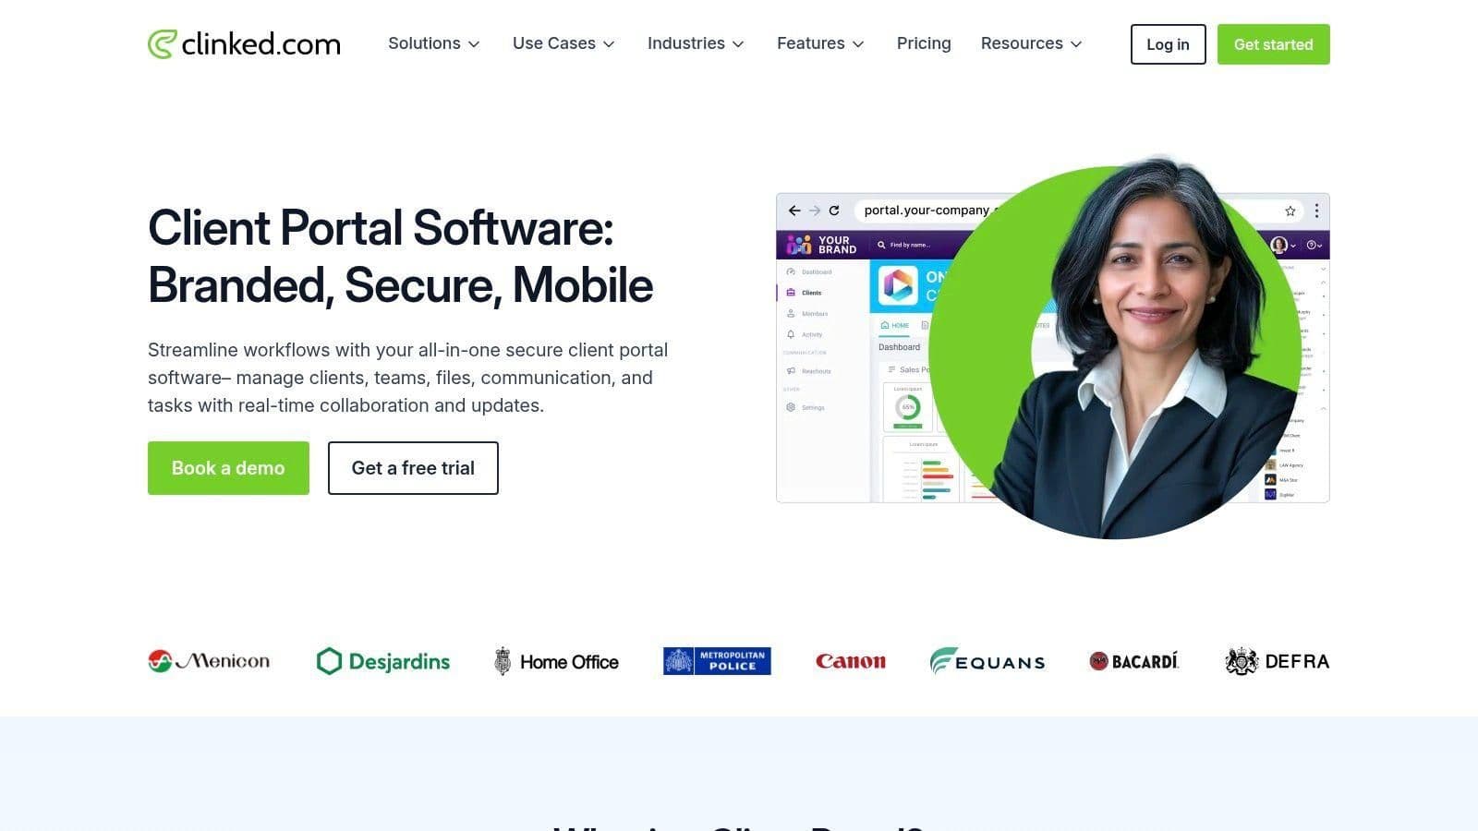Click the Home Office logo
The image size is (1478, 831).
click(x=556, y=661)
